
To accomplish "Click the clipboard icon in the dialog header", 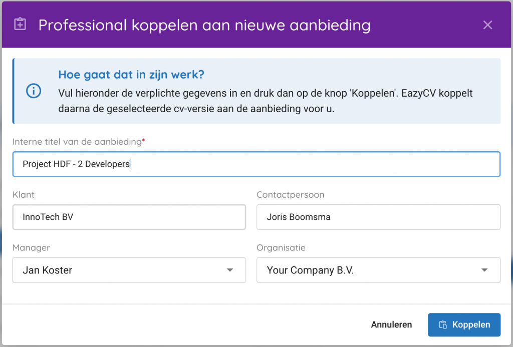I will tap(20, 25).
